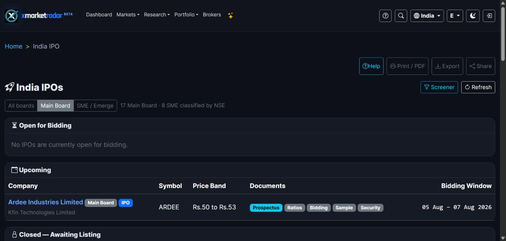
Task: Open the Prospectus document for Ardee
Action: coord(266,208)
